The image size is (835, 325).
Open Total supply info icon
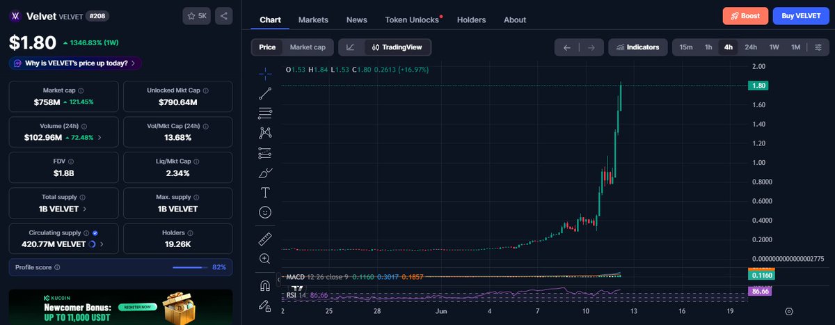pos(83,197)
